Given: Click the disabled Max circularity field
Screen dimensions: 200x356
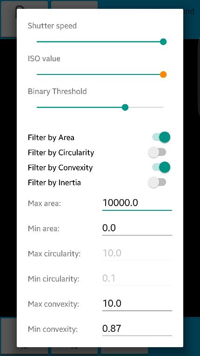Looking at the screenshot, I should (137, 253).
